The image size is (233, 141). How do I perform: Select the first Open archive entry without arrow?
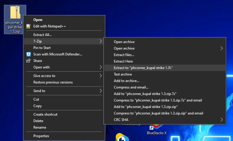pyautogui.click(x=165, y=42)
